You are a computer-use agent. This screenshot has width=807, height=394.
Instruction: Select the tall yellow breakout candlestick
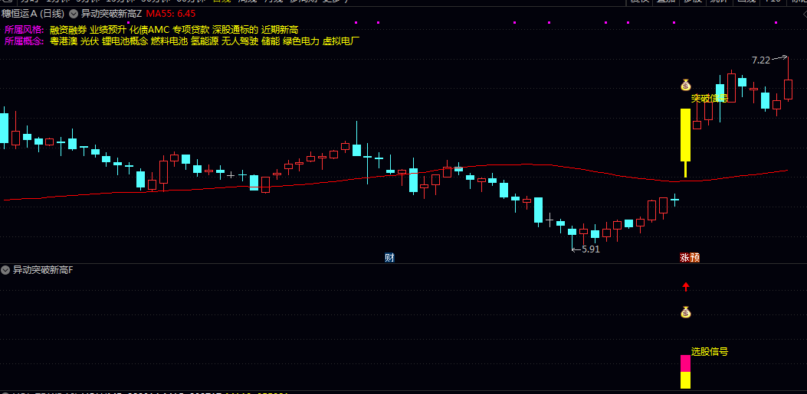[x=686, y=135]
